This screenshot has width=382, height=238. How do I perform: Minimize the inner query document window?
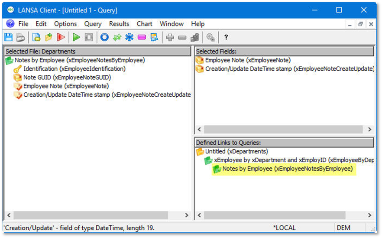tap(350, 24)
